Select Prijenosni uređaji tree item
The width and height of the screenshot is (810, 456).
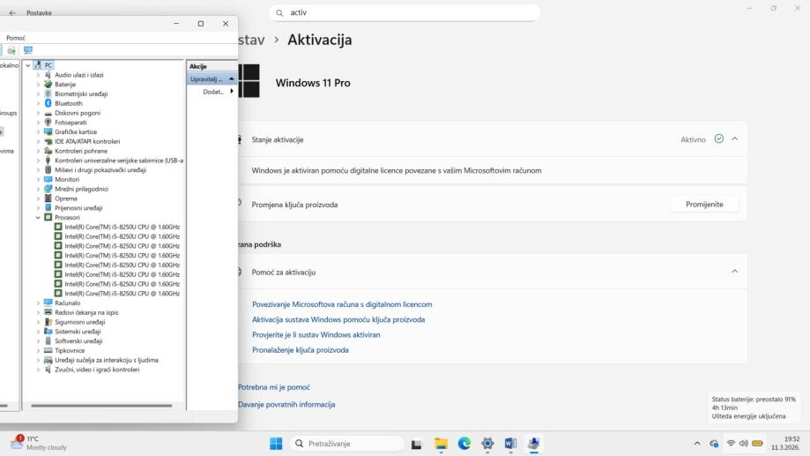tap(78, 208)
